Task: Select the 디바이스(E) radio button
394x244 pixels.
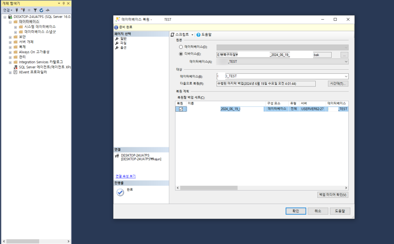Action: pyautogui.click(x=181, y=54)
